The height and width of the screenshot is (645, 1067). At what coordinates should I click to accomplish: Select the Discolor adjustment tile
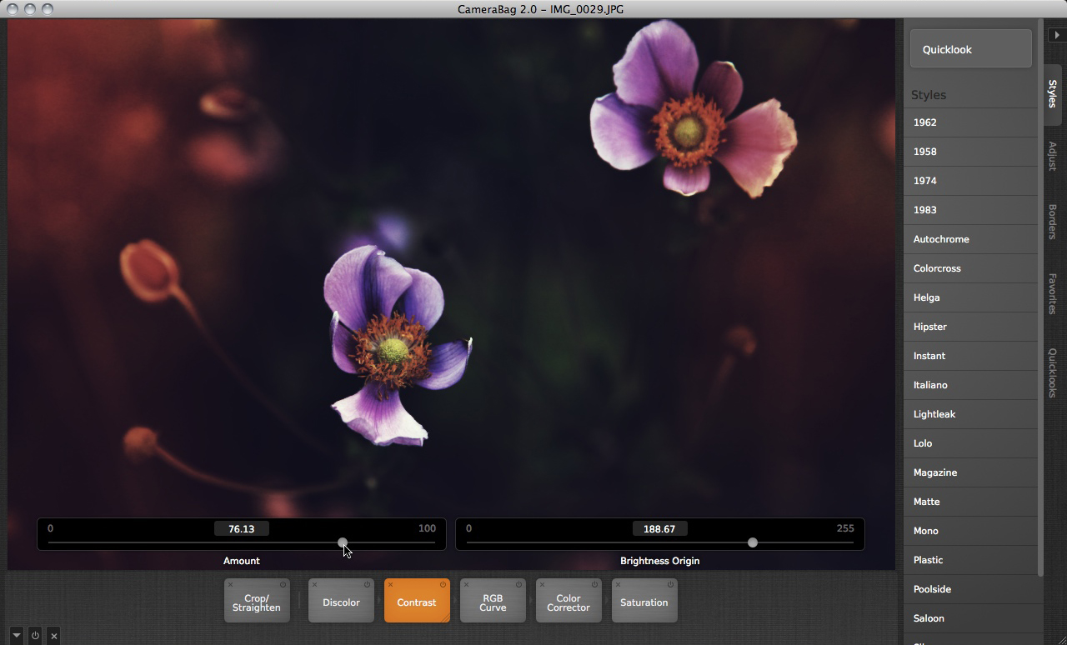(341, 601)
